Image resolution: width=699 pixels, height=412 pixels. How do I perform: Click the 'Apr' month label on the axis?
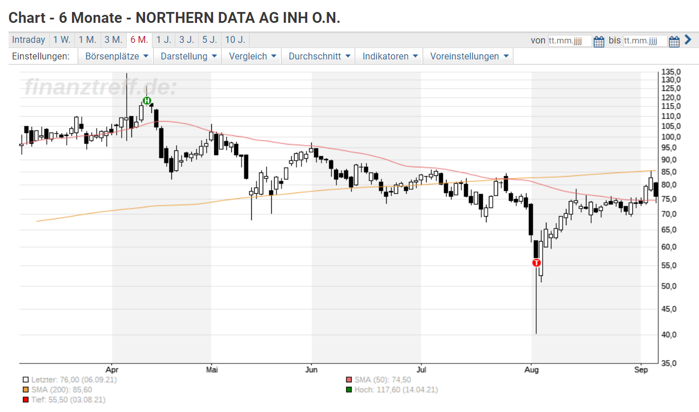click(112, 369)
